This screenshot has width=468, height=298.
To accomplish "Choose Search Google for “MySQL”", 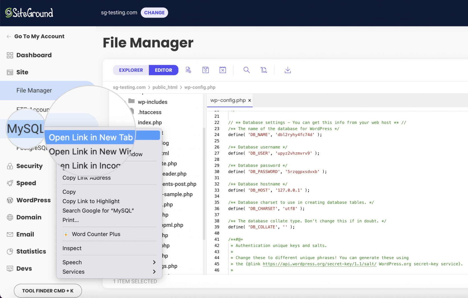I will pos(98,211).
